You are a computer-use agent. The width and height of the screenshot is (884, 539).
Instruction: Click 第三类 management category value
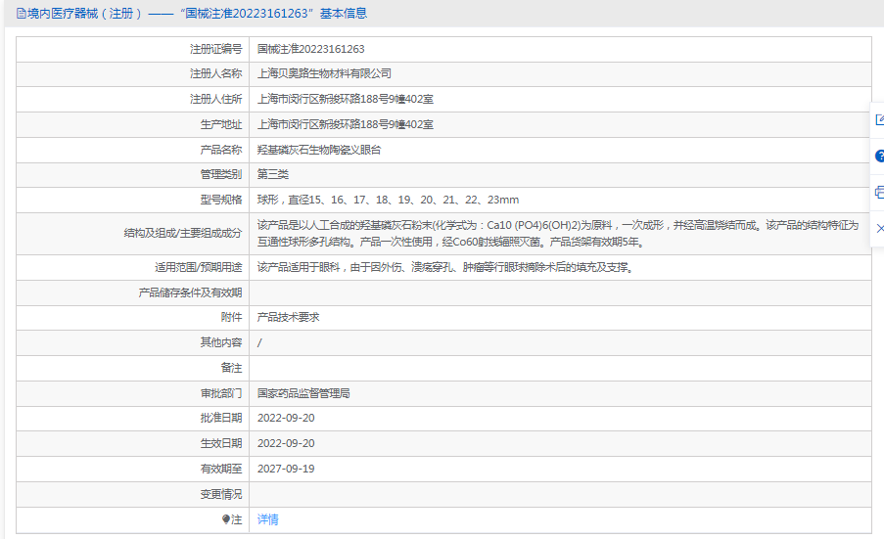273,174
